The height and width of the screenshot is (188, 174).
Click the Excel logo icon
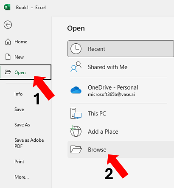pyautogui.click(x=7, y=7)
